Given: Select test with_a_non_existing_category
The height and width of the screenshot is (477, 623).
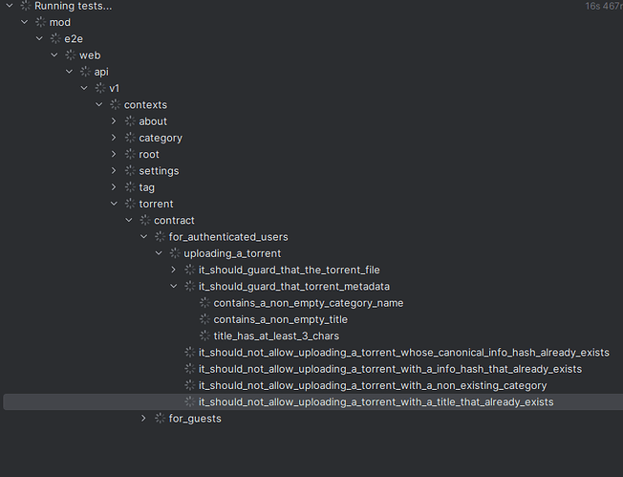Looking at the screenshot, I should [373, 385].
